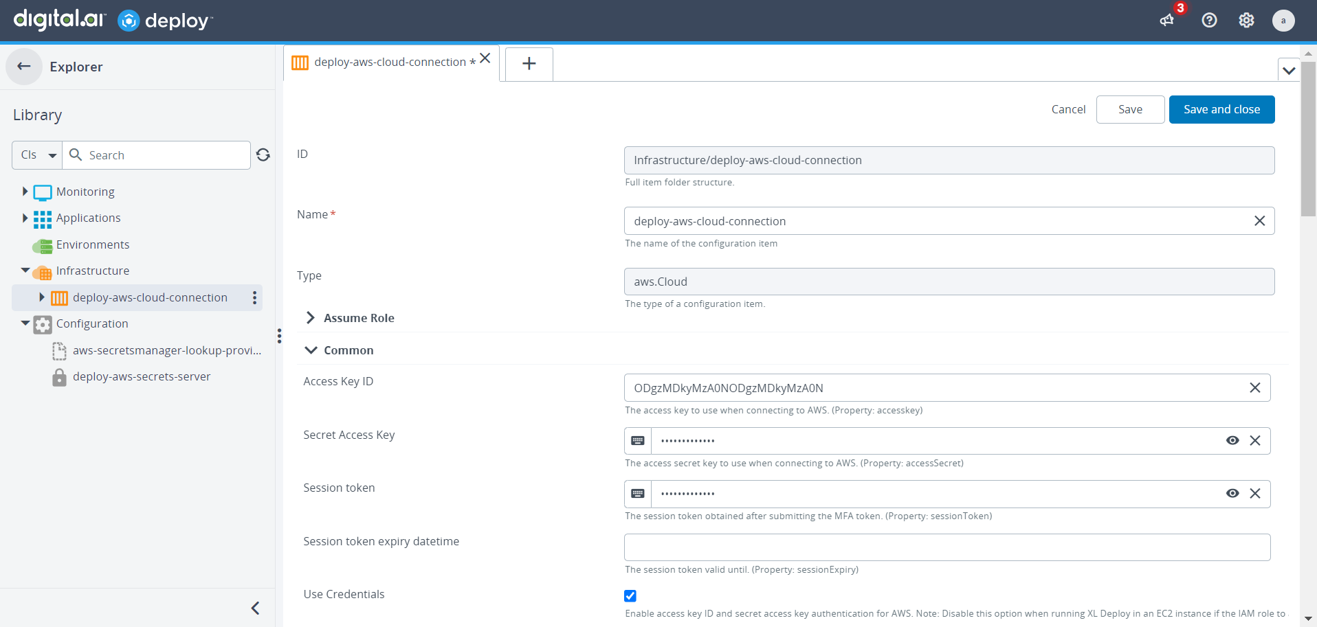Open the settings gear icon
The height and width of the screenshot is (627, 1317).
(1246, 21)
